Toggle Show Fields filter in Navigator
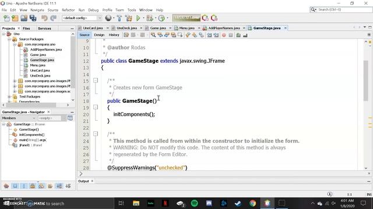Image resolution: width=373 pixels, height=209 pixels. [x=15, y=186]
